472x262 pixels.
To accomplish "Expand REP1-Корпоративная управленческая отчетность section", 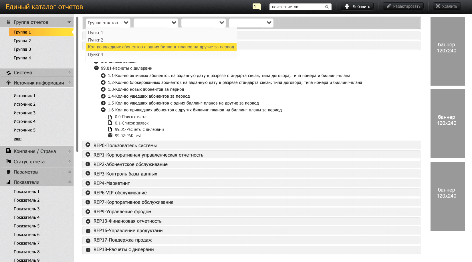I will point(88,155).
